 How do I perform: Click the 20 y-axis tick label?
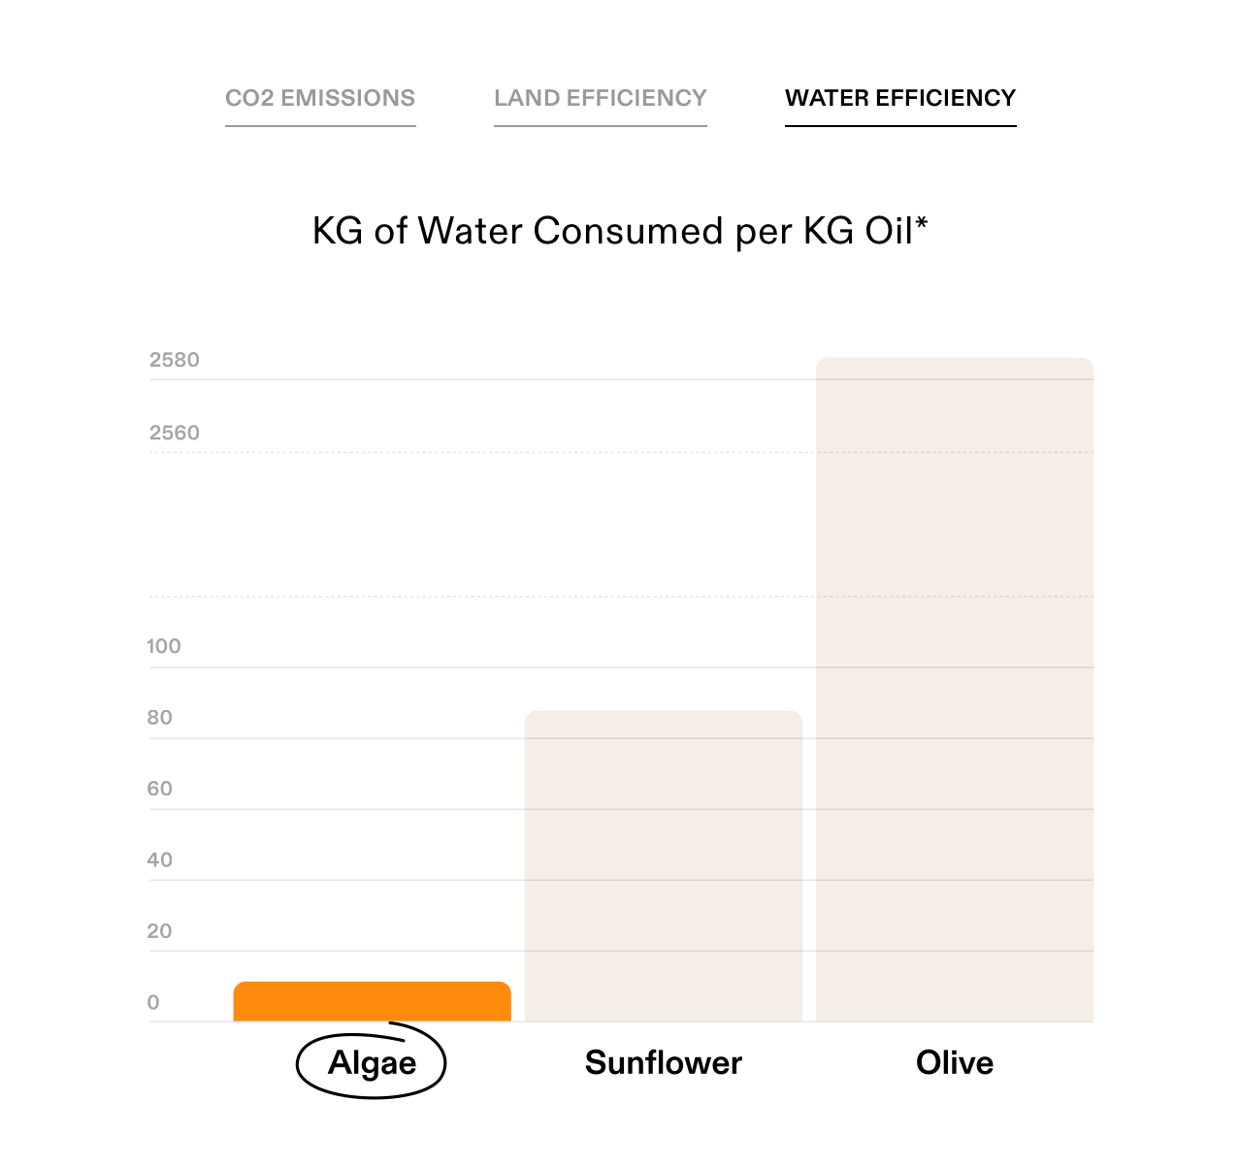160,931
